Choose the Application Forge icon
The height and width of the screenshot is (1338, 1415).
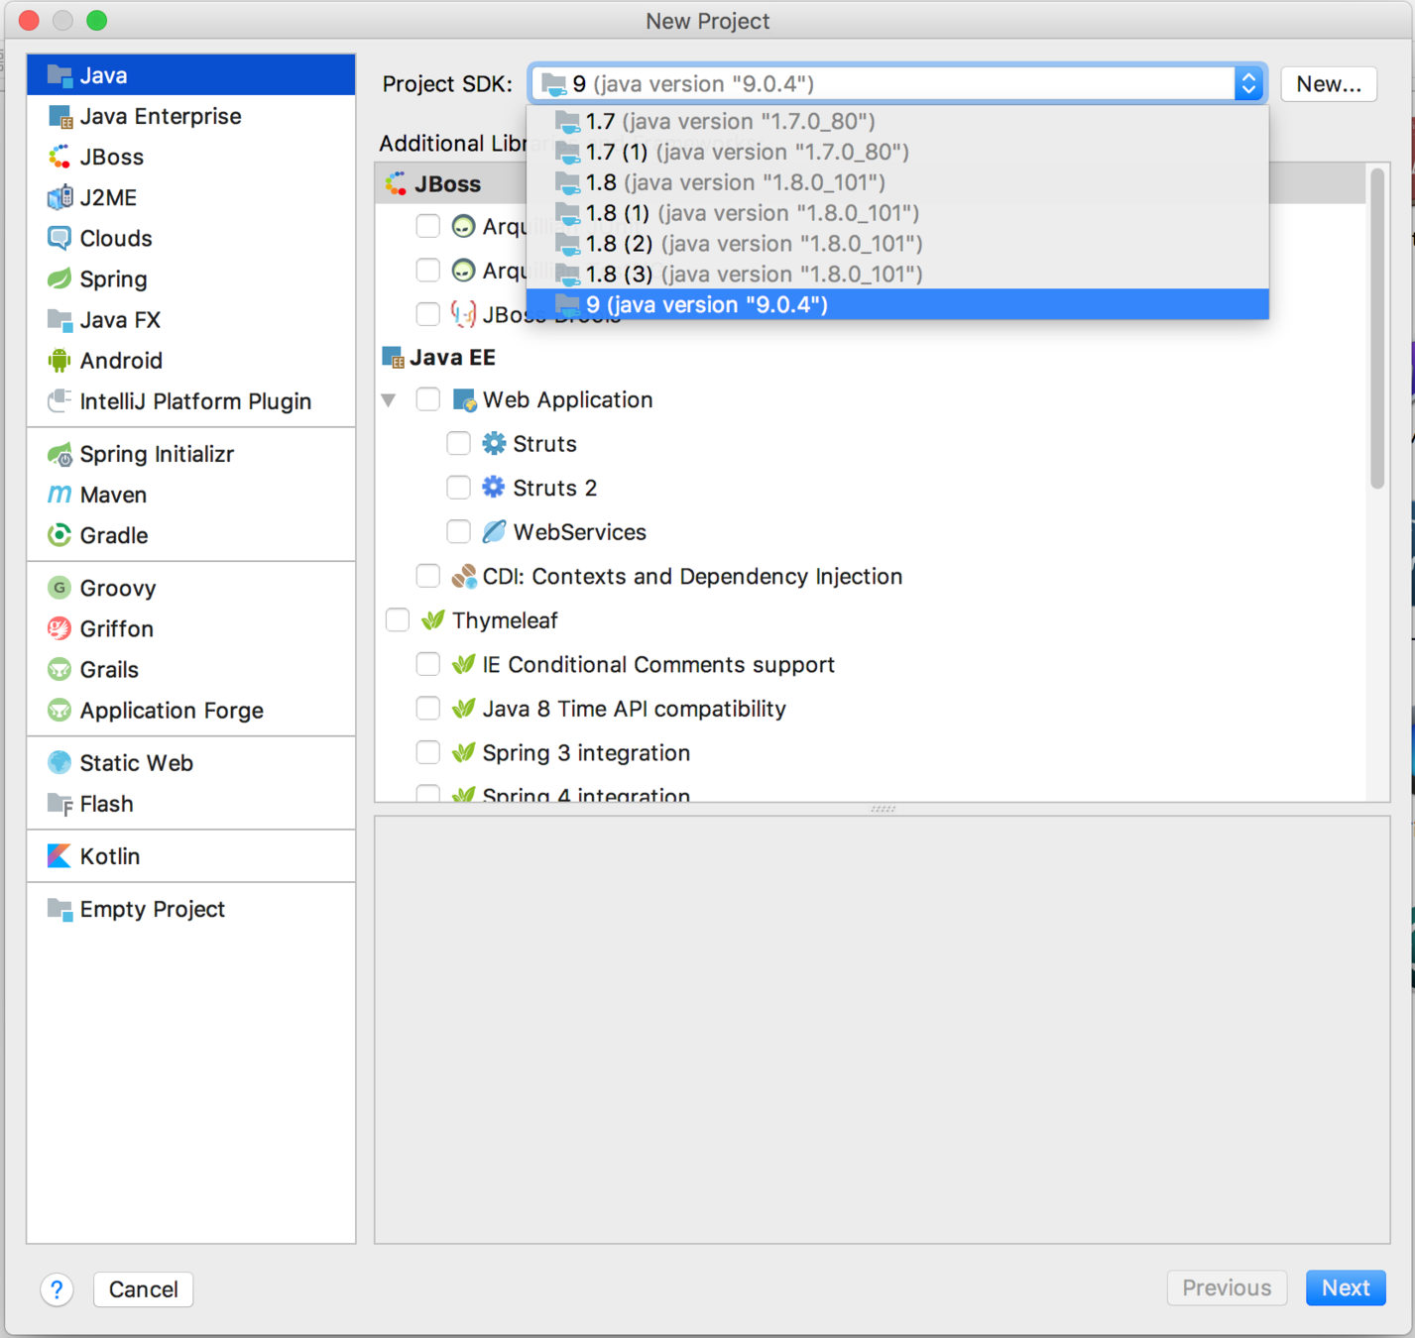click(59, 711)
